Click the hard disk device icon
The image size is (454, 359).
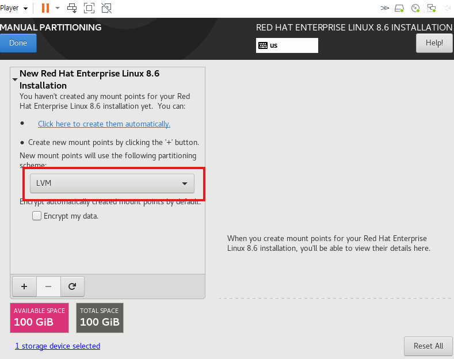pos(399,8)
